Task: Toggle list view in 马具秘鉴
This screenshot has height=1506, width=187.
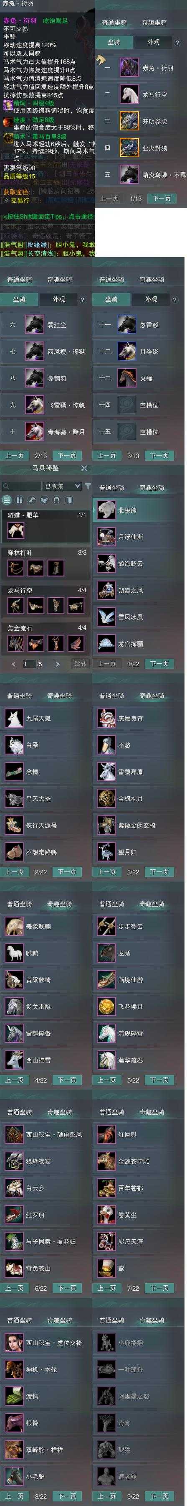Action: point(6,500)
